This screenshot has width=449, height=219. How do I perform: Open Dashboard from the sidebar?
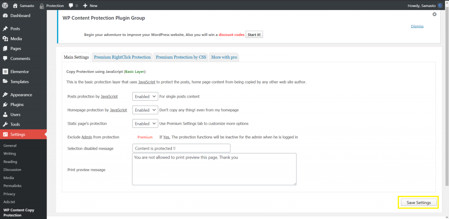[20, 16]
